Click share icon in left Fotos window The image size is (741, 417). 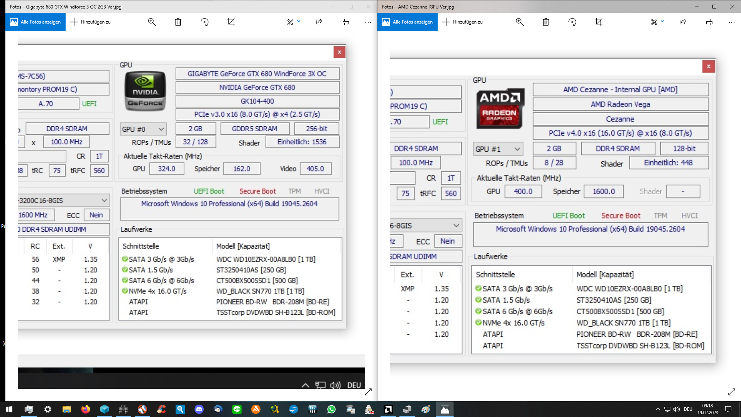[x=319, y=22]
